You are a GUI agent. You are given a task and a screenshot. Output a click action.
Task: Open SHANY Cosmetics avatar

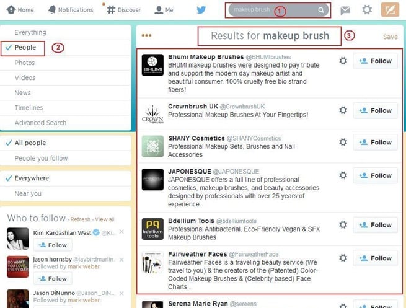point(152,146)
